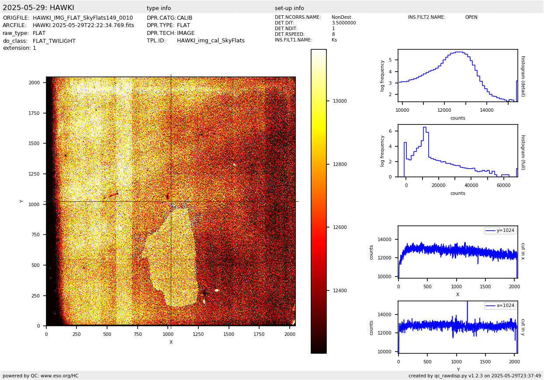Click the 'set-up info' section header
This screenshot has width=544, height=380.
tap(289, 8)
